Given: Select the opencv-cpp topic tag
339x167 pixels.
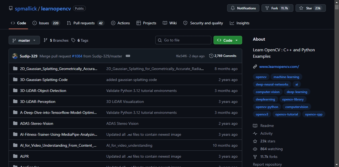Looking at the screenshot, I should click(314, 114).
